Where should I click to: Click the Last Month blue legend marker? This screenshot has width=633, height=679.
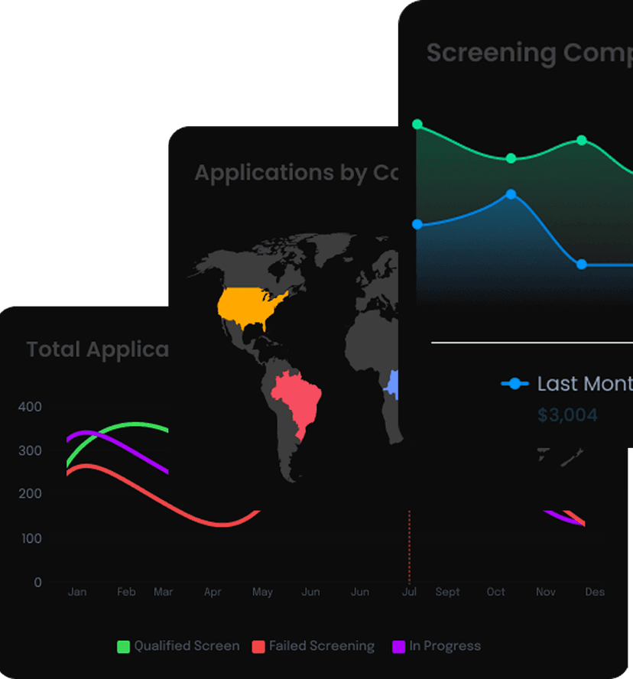(x=515, y=384)
